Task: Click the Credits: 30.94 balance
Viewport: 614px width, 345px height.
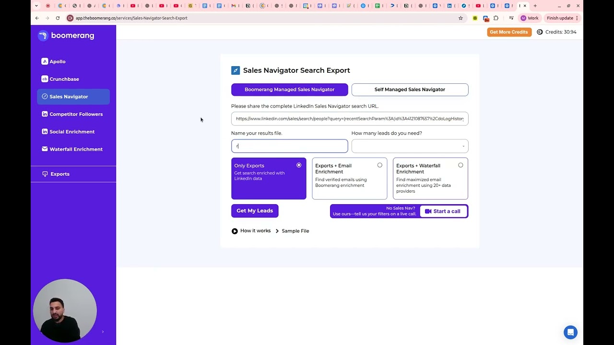Action: (561, 32)
